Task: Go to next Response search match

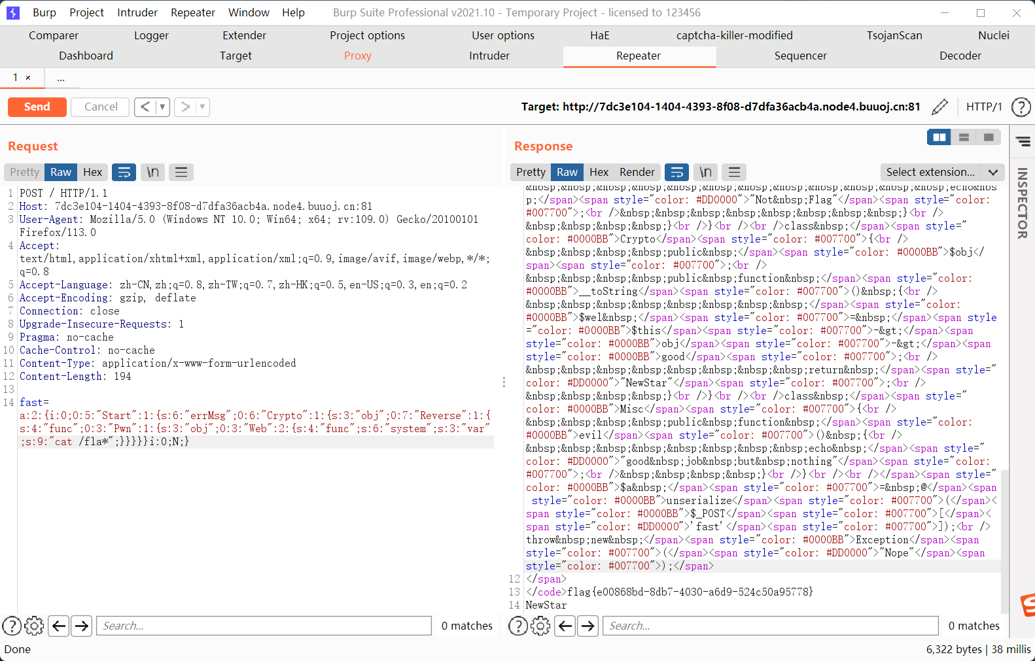Action: 588,626
